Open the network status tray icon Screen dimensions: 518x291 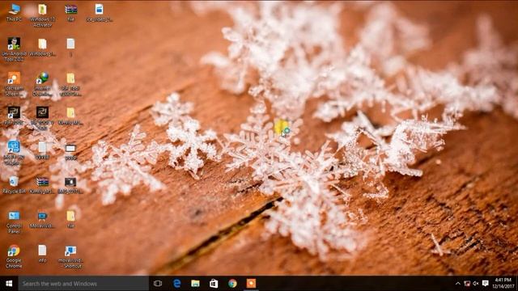click(467, 284)
